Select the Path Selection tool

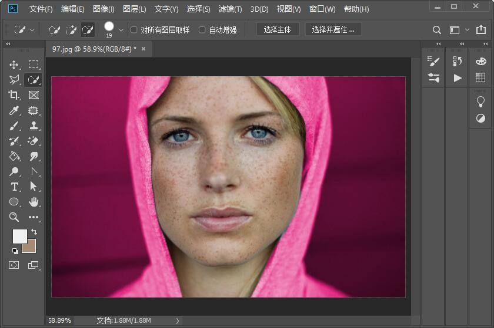point(33,187)
